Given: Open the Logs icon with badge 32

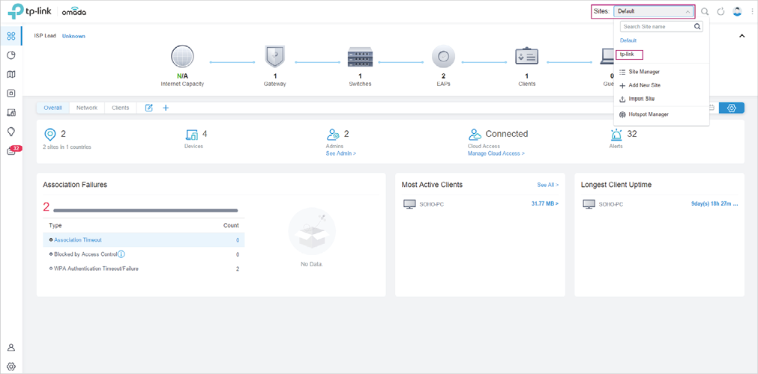Looking at the screenshot, I should (x=13, y=150).
